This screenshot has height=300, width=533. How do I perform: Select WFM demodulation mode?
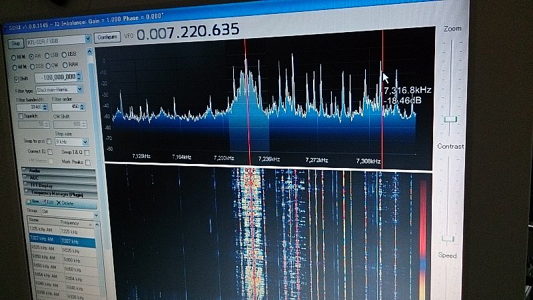14,68
